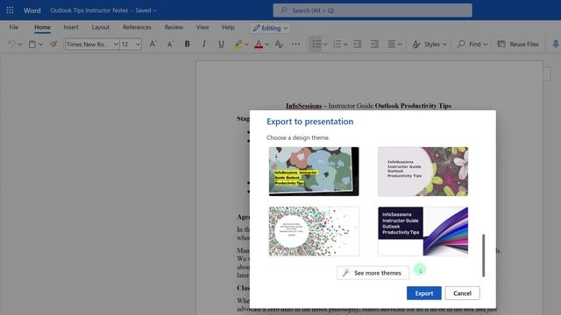Switch to the Home tab
This screenshot has height=315, width=561.
coord(42,27)
